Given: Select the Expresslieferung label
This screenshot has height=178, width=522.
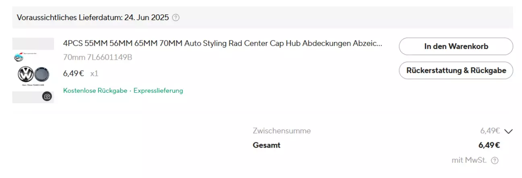Looking at the screenshot, I should click(158, 91).
